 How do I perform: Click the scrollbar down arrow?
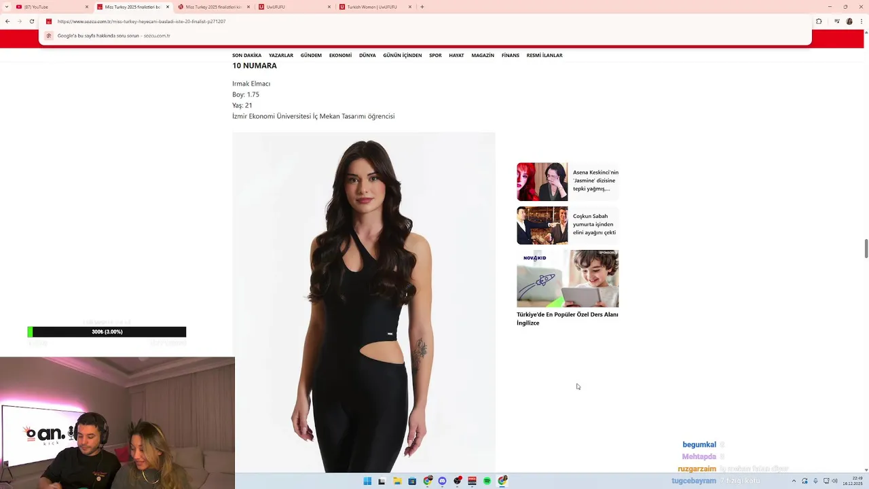866,470
